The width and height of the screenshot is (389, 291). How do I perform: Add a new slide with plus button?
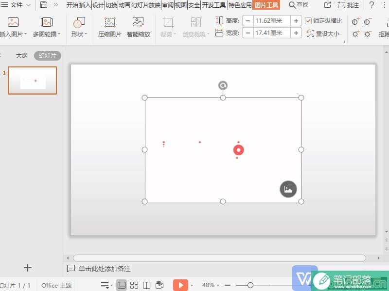(28, 268)
